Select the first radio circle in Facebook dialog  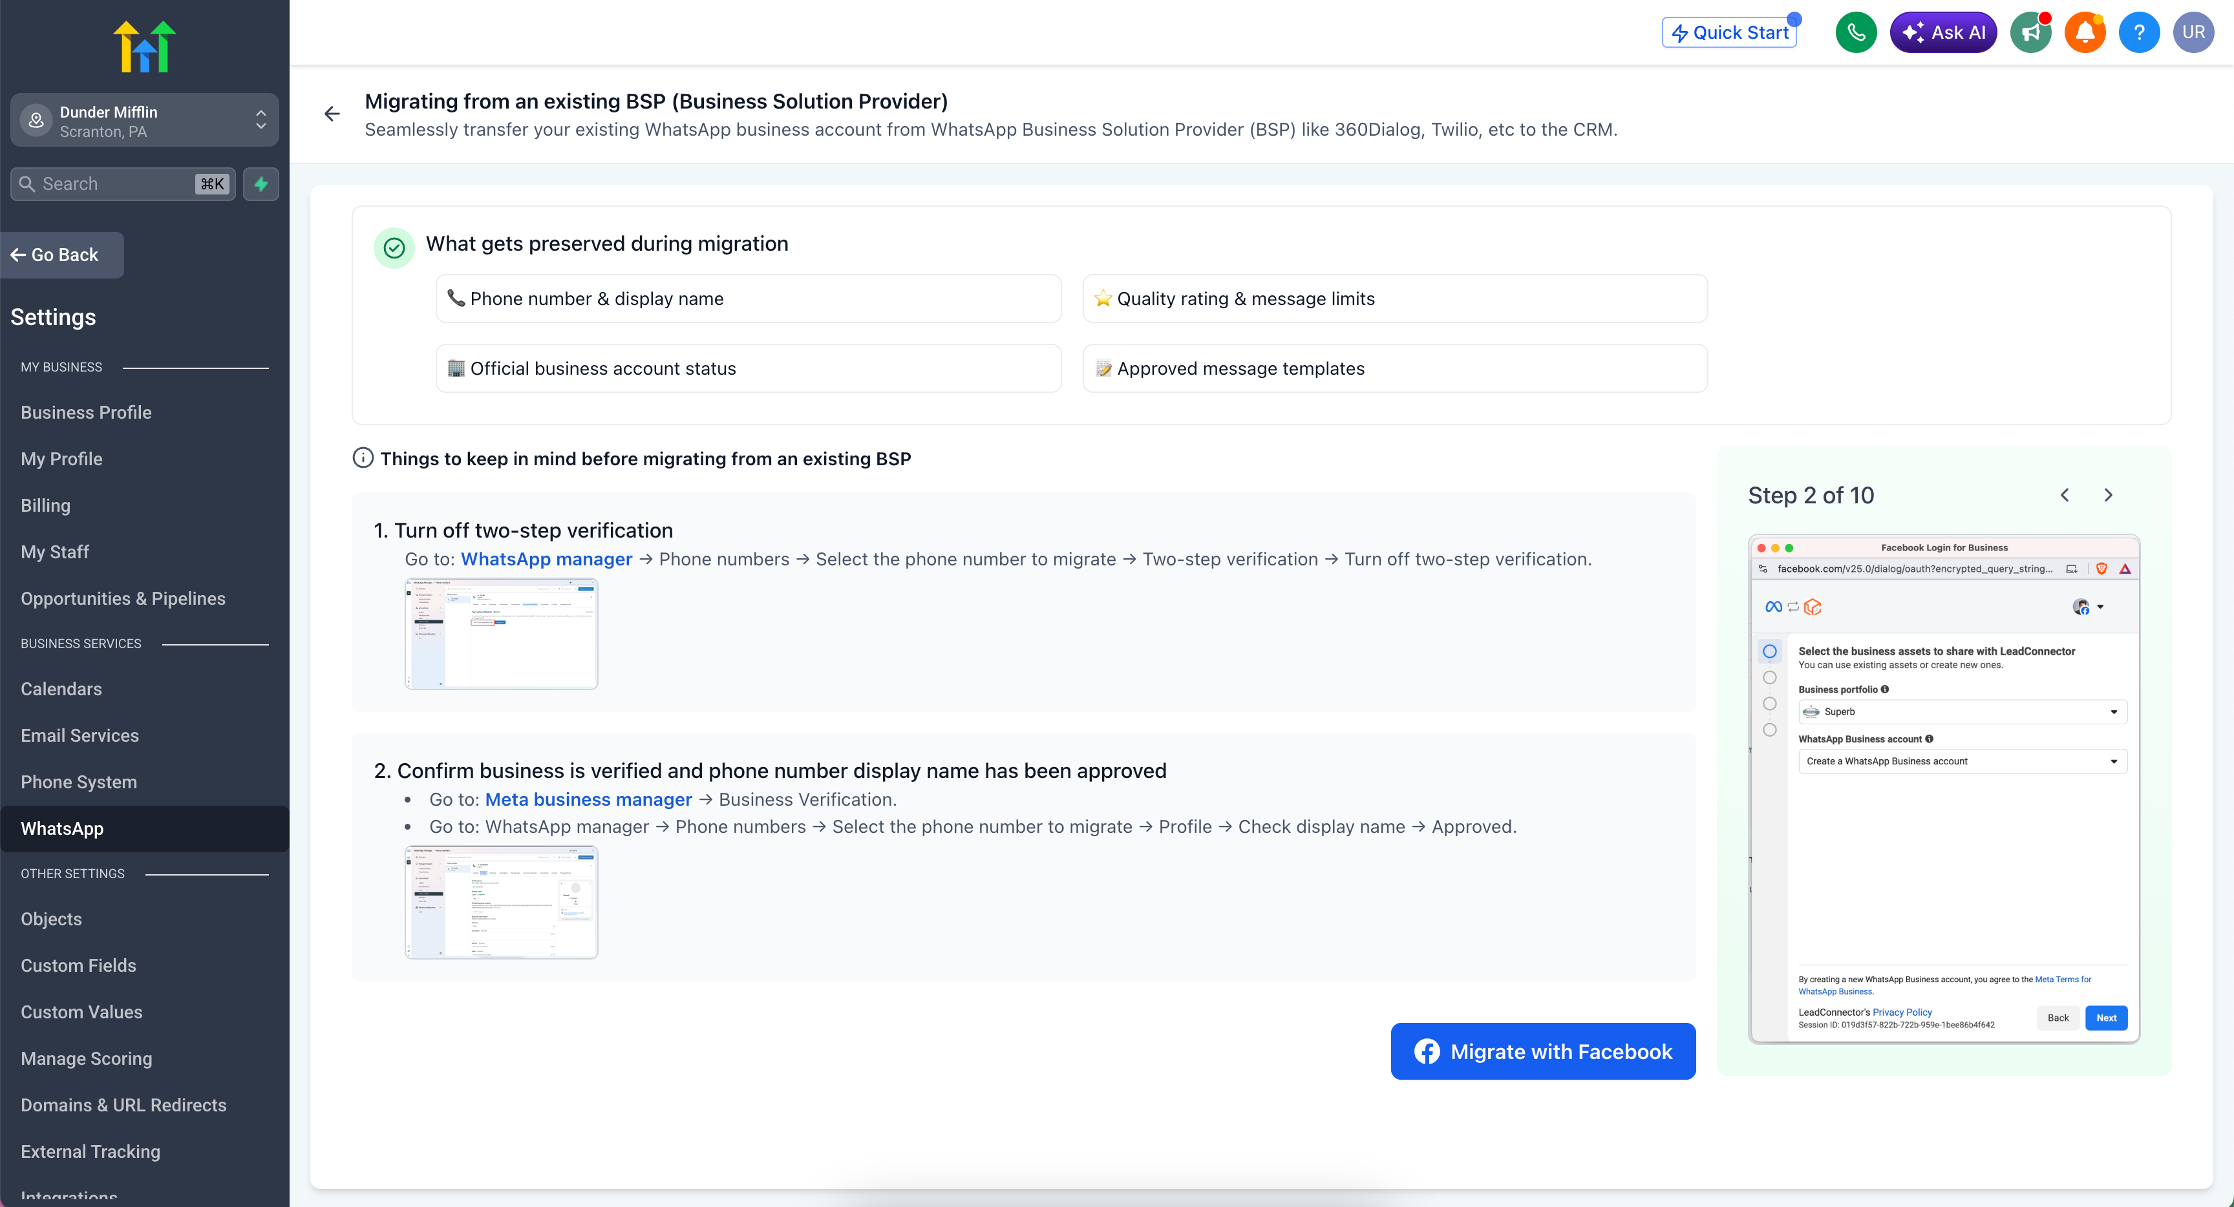[1769, 651]
